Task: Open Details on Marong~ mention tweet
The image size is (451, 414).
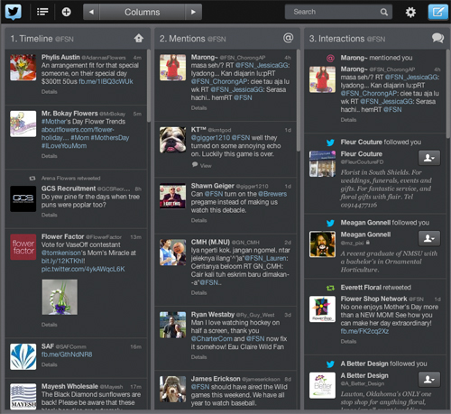Action: pos(198,108)
